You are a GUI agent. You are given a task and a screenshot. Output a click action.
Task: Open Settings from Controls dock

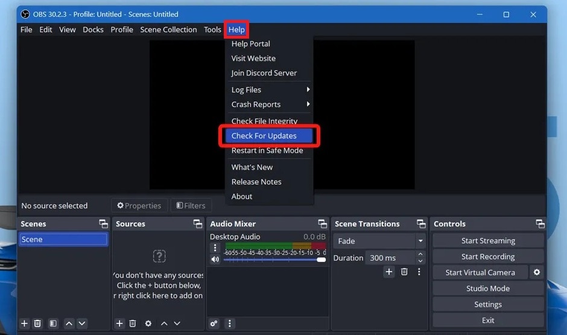[x=488, y=304]
